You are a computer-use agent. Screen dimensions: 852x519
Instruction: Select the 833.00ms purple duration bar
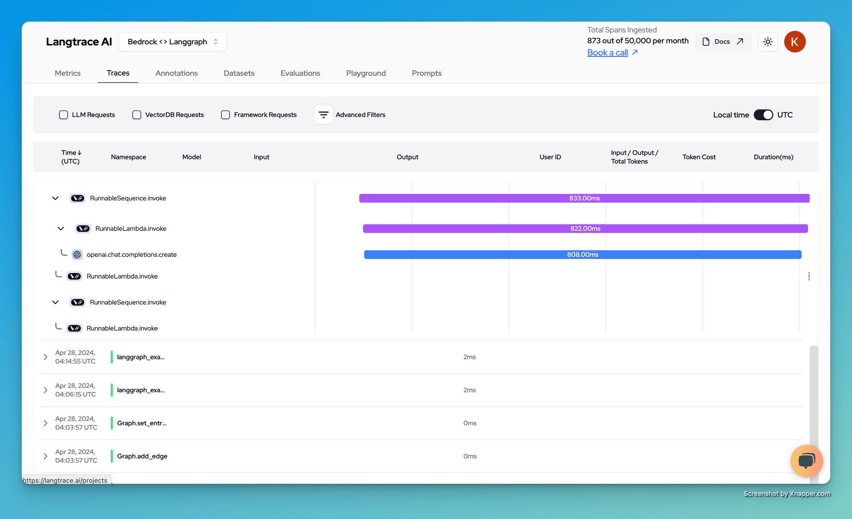584,198
